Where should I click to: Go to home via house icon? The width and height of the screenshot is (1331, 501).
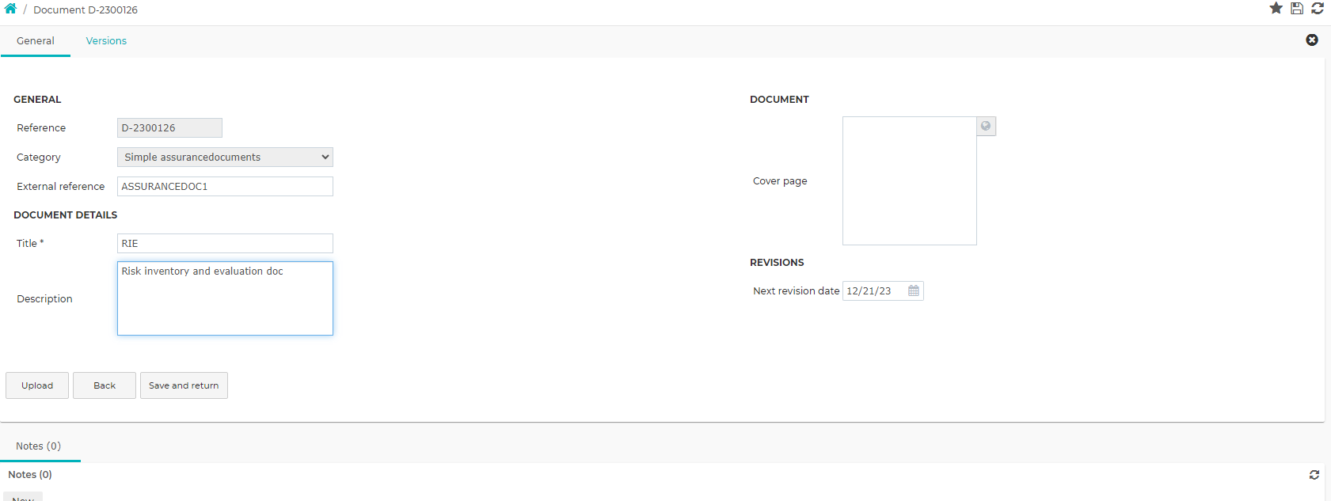click(10, 9)
